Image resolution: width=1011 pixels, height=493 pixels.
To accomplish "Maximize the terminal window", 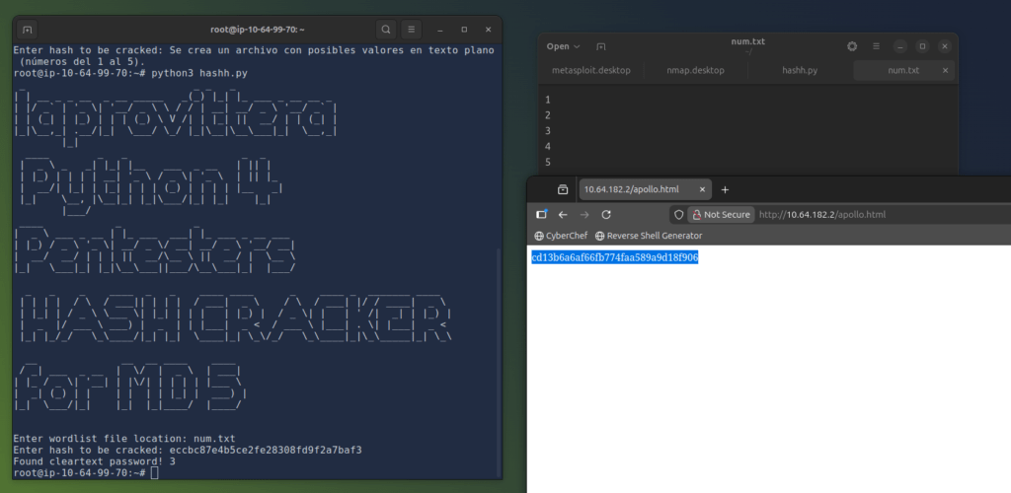I will point(464,30).
